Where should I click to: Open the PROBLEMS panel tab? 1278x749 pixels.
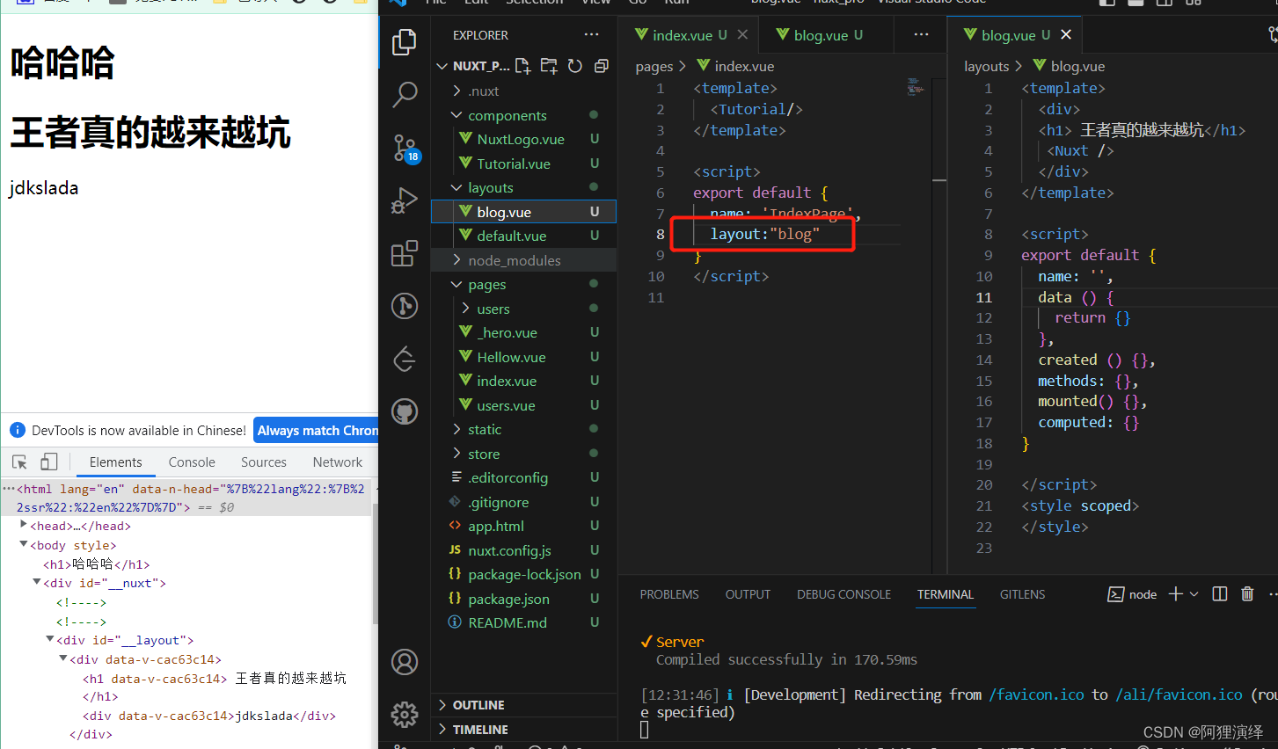[x=669, y=594]
